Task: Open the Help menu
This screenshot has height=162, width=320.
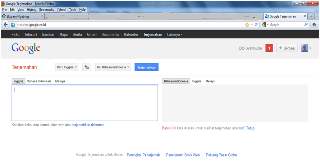Action: (82, 10)
